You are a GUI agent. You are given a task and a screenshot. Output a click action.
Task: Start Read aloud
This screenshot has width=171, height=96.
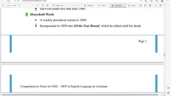(x=73, y=5)
